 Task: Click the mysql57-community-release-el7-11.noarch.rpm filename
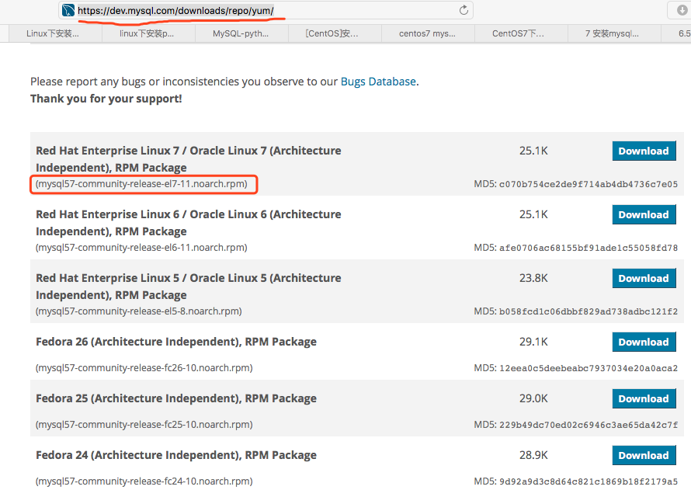pyautogui.click(x=144, y=184)
